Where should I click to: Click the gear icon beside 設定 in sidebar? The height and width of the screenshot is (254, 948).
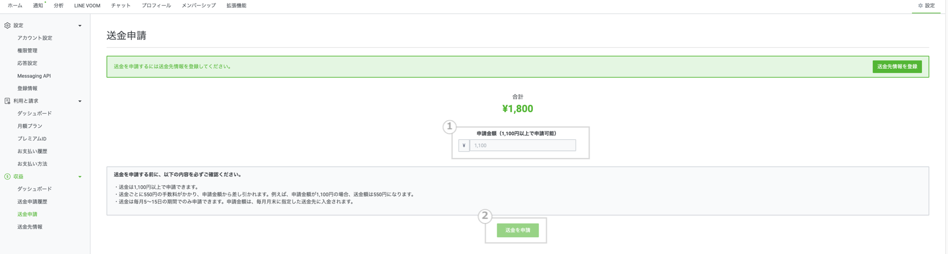(x=7, y=26)
